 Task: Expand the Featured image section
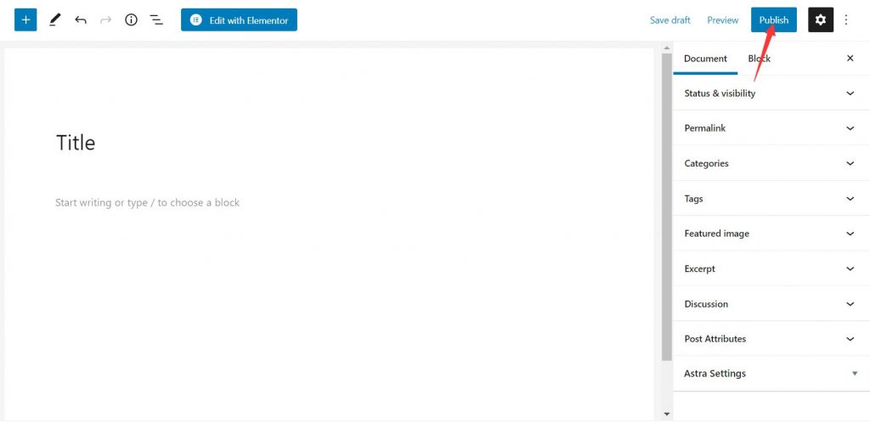pos(769,234)
